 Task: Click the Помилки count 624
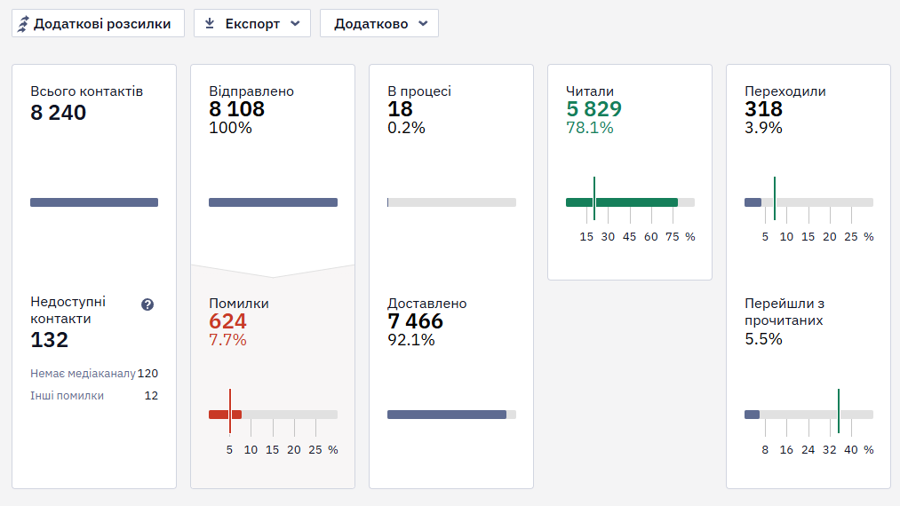(227, 321)
